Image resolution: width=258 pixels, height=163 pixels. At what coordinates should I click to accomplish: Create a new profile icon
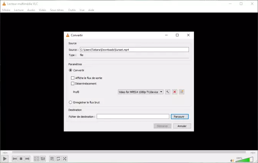(182, 92)
